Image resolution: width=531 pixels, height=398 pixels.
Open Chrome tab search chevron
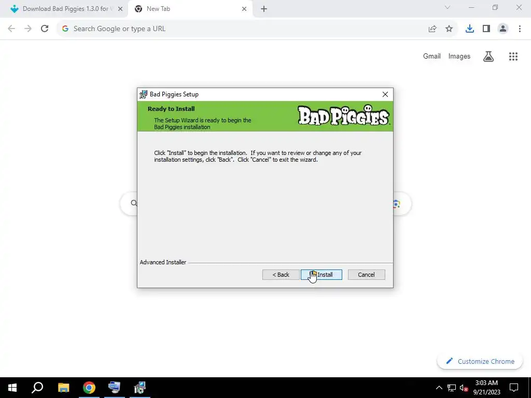pyautogui.click(x=448, y=7)
